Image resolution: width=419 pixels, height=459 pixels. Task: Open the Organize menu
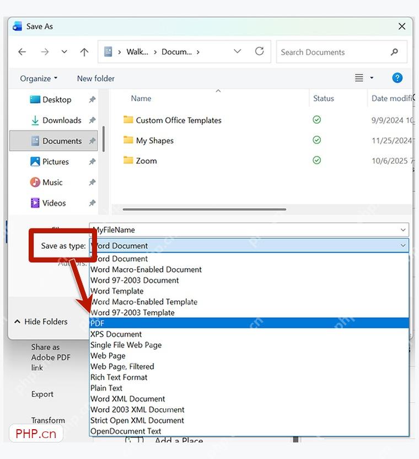pyautogui.click(x=39, y=78)
